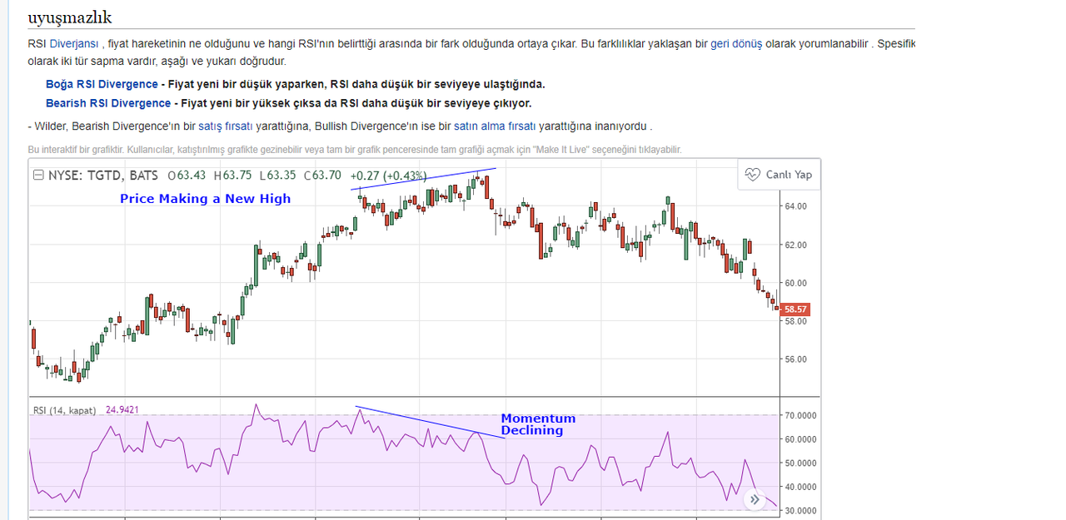The height and width of the screenshot is (520, 1066).
Task: Click the 60.0000 RSI axis label
Action: point(800,439)
